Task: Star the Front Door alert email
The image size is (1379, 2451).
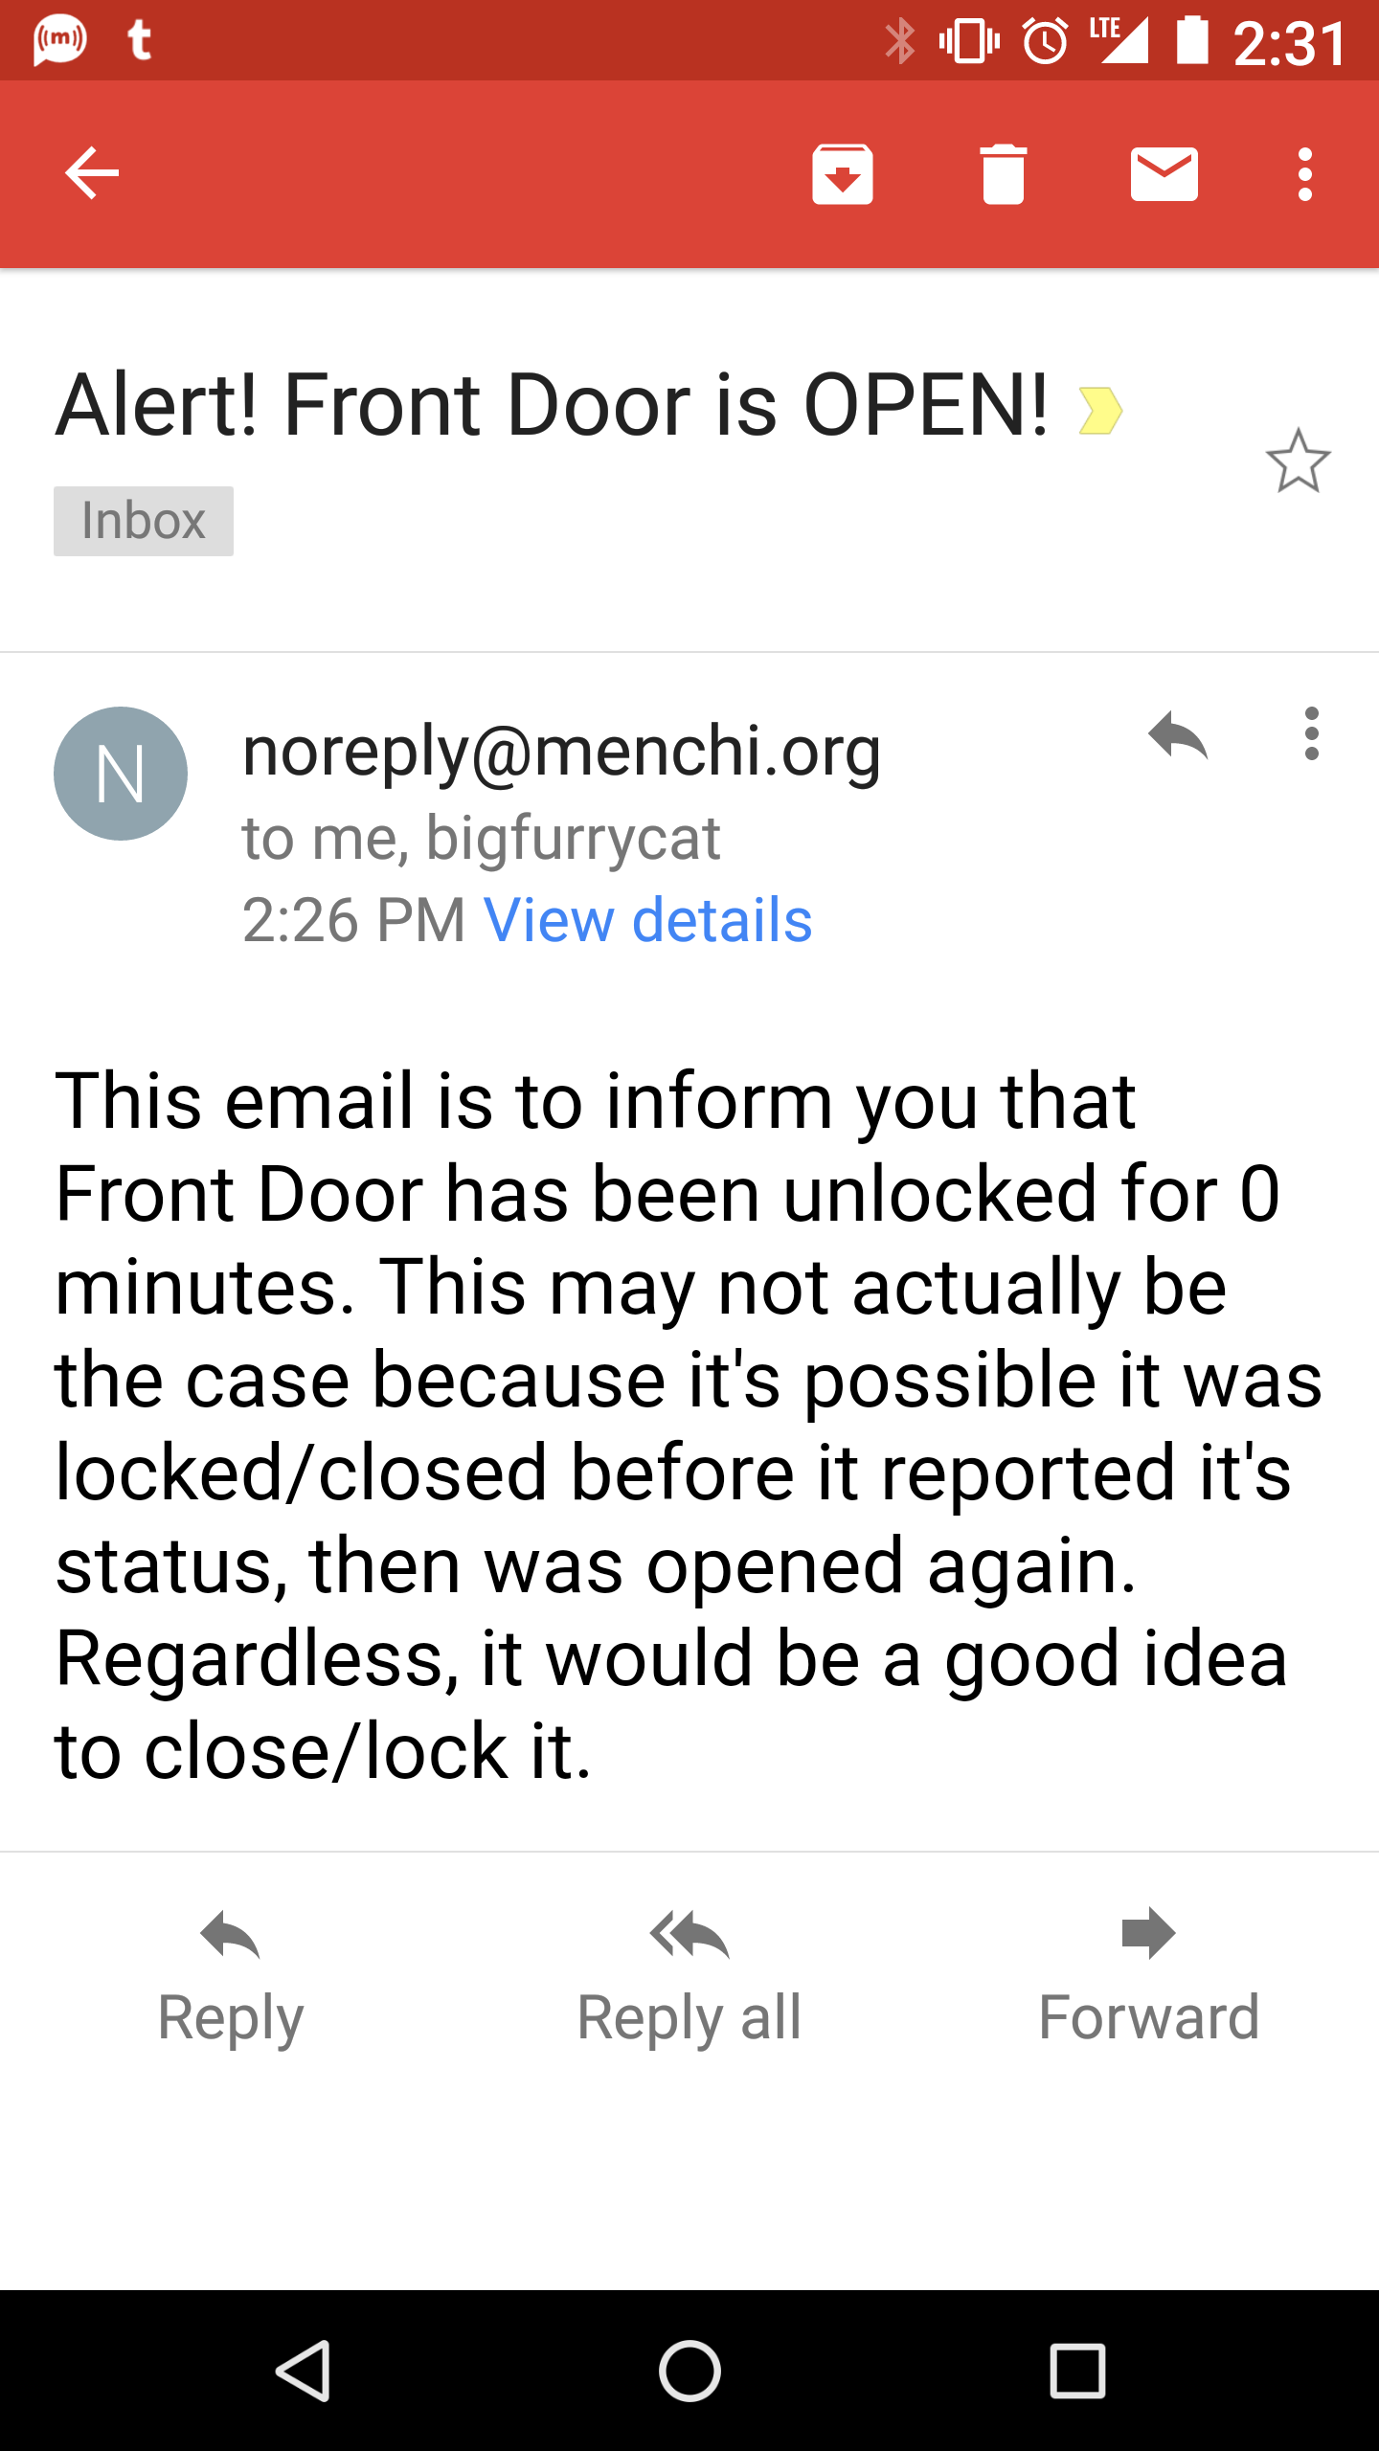Action: (x=1298, y=461)
